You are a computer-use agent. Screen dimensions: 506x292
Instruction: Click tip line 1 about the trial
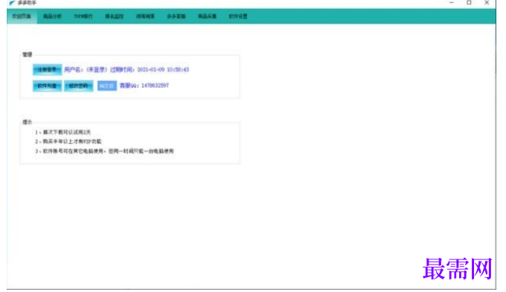[x=63, y=132]
